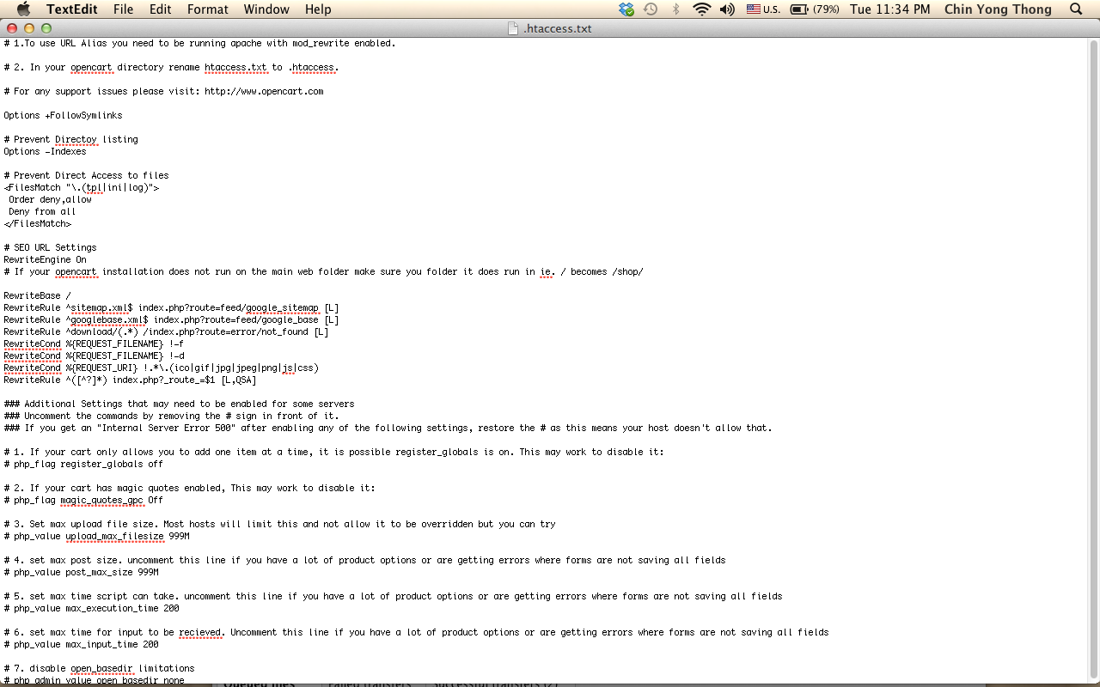
Task: Open the File menu
Action: [x=123, y=9]
